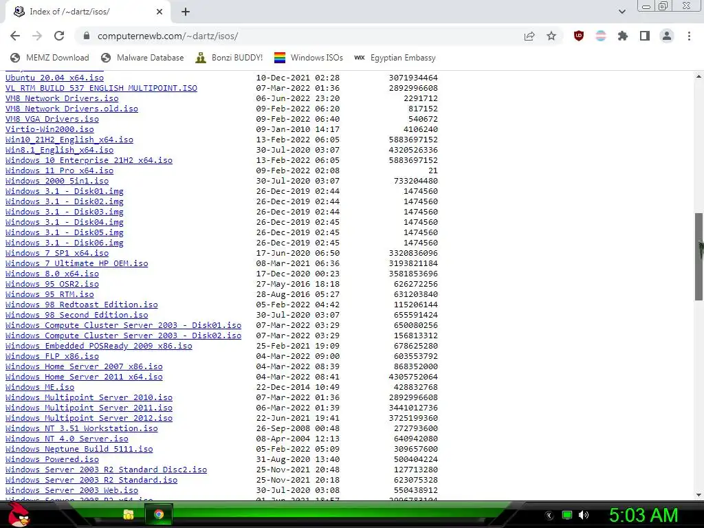Open Windows_Home_Server_2011_x64.iso link
704x528 pixels.
coord(84,377)
